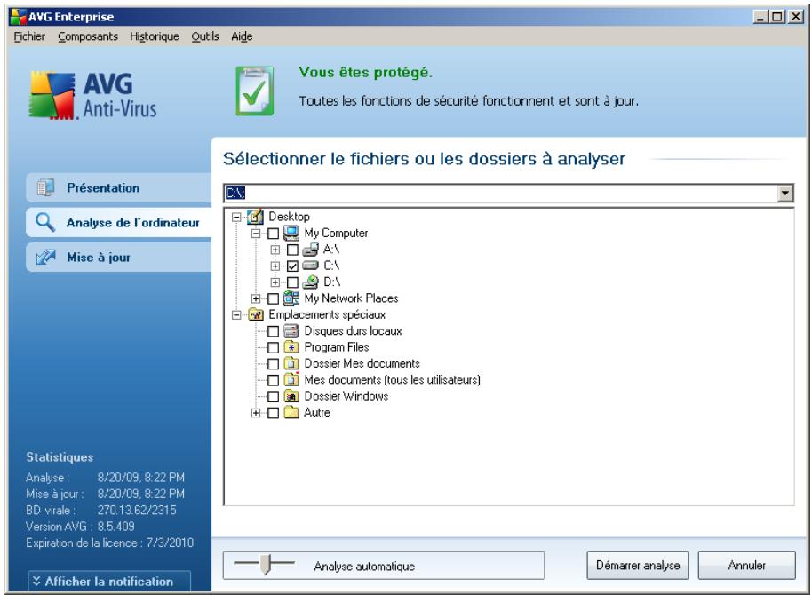Collapse the My Computer tree node

pos(256,234)
